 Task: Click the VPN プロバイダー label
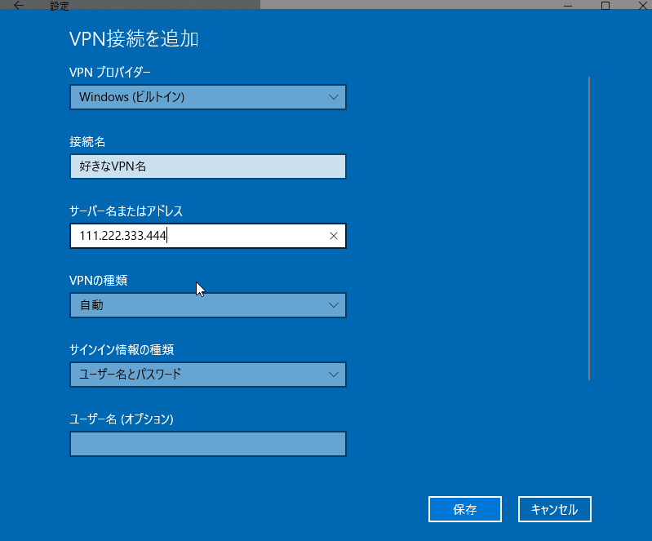[110, 73]
